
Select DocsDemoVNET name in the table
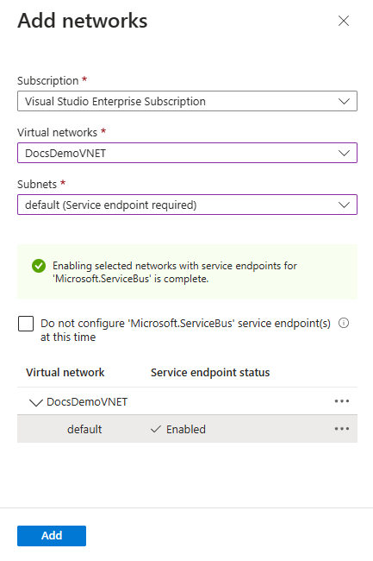[x=87, y=402]
